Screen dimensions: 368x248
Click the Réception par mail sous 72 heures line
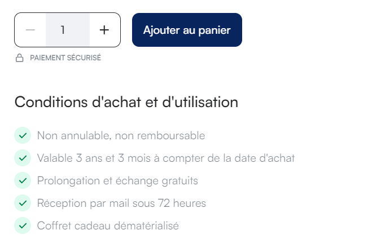point(121,203)
